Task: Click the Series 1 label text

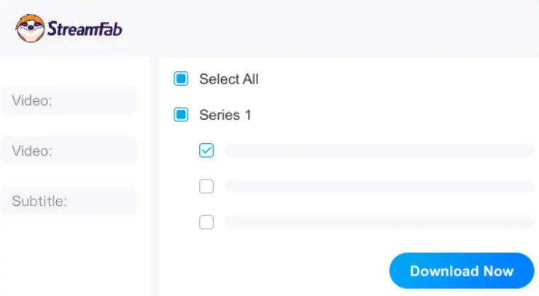Action: (225, 115)
